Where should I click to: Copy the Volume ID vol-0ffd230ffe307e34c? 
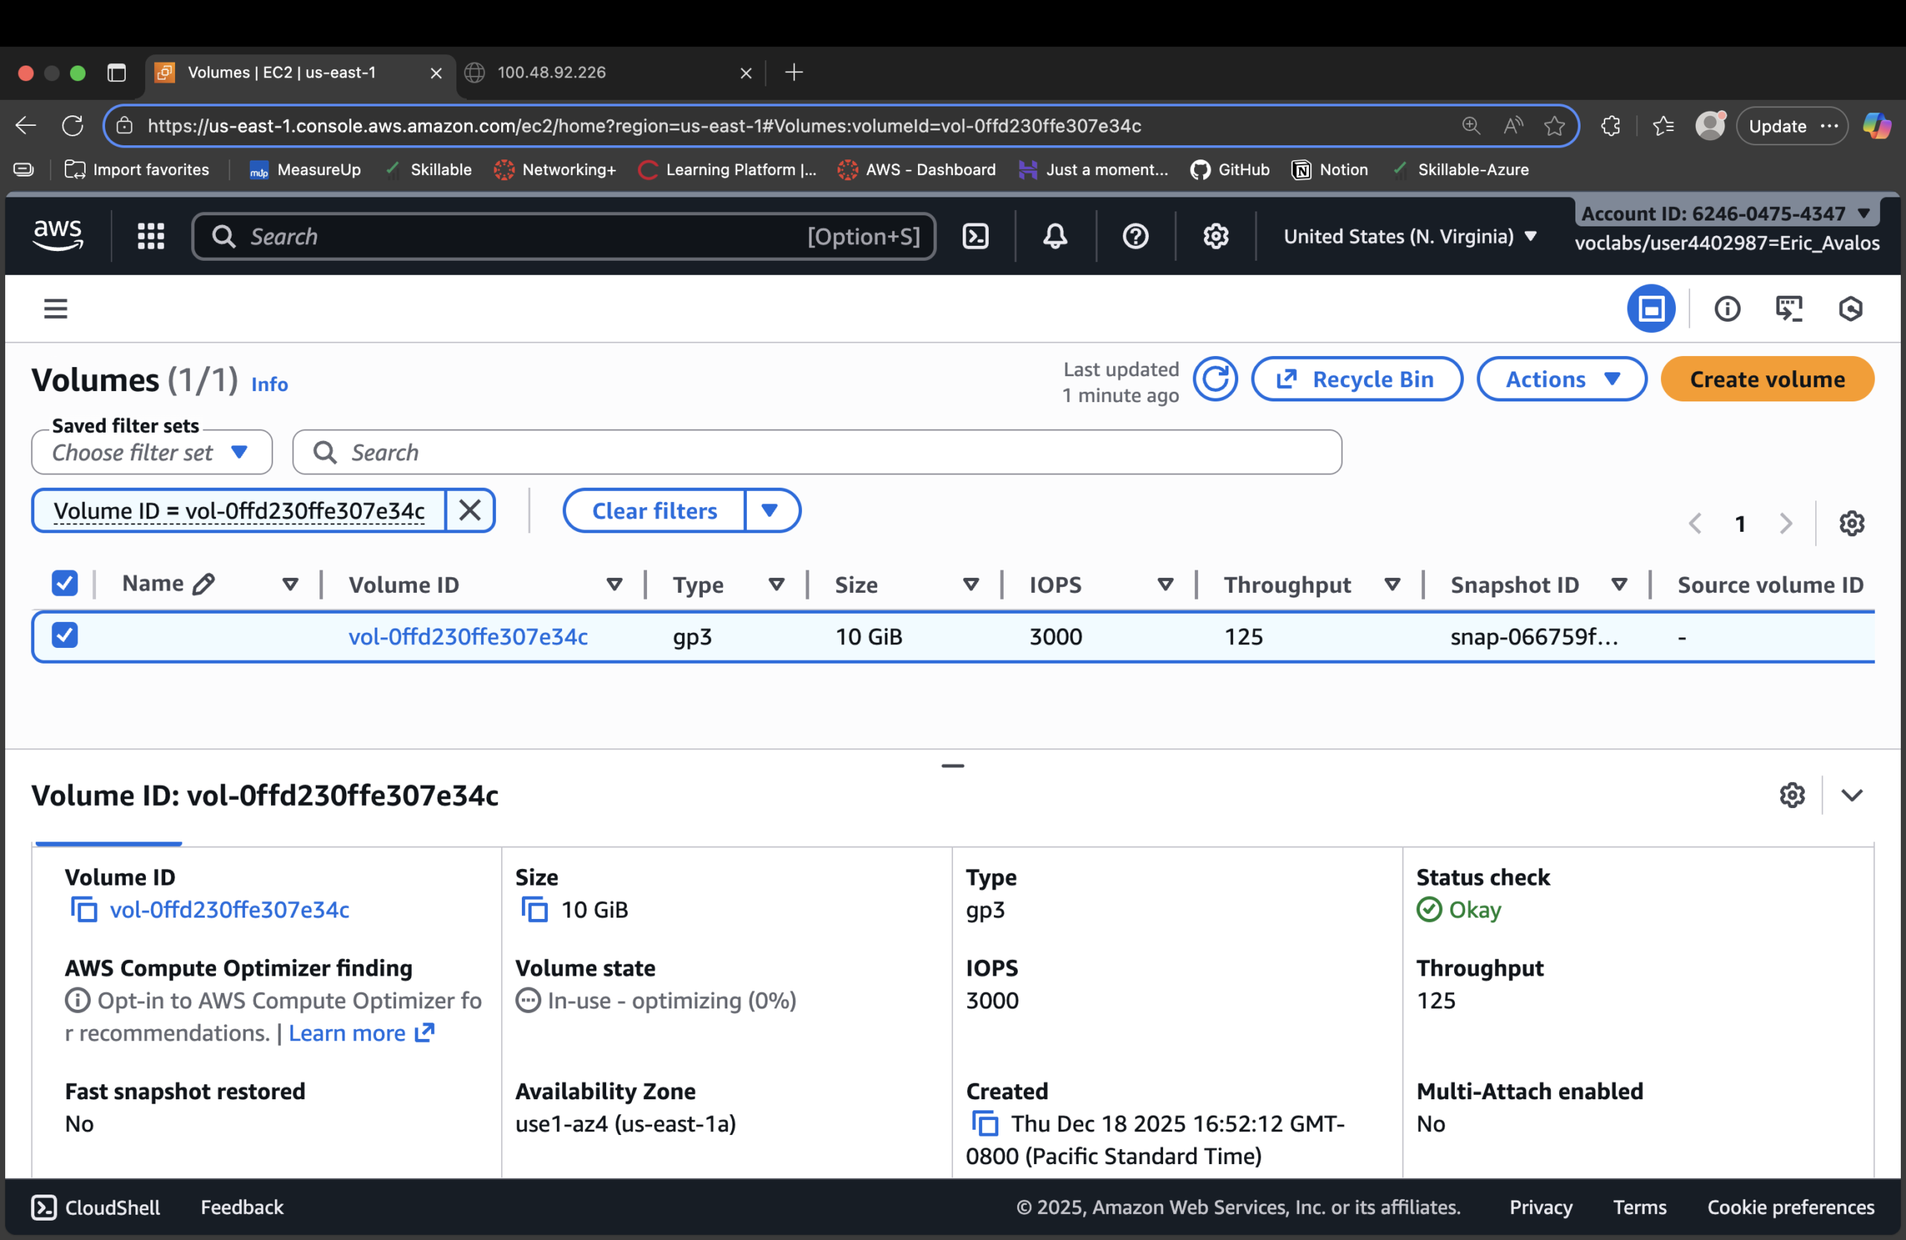[83, 910]
